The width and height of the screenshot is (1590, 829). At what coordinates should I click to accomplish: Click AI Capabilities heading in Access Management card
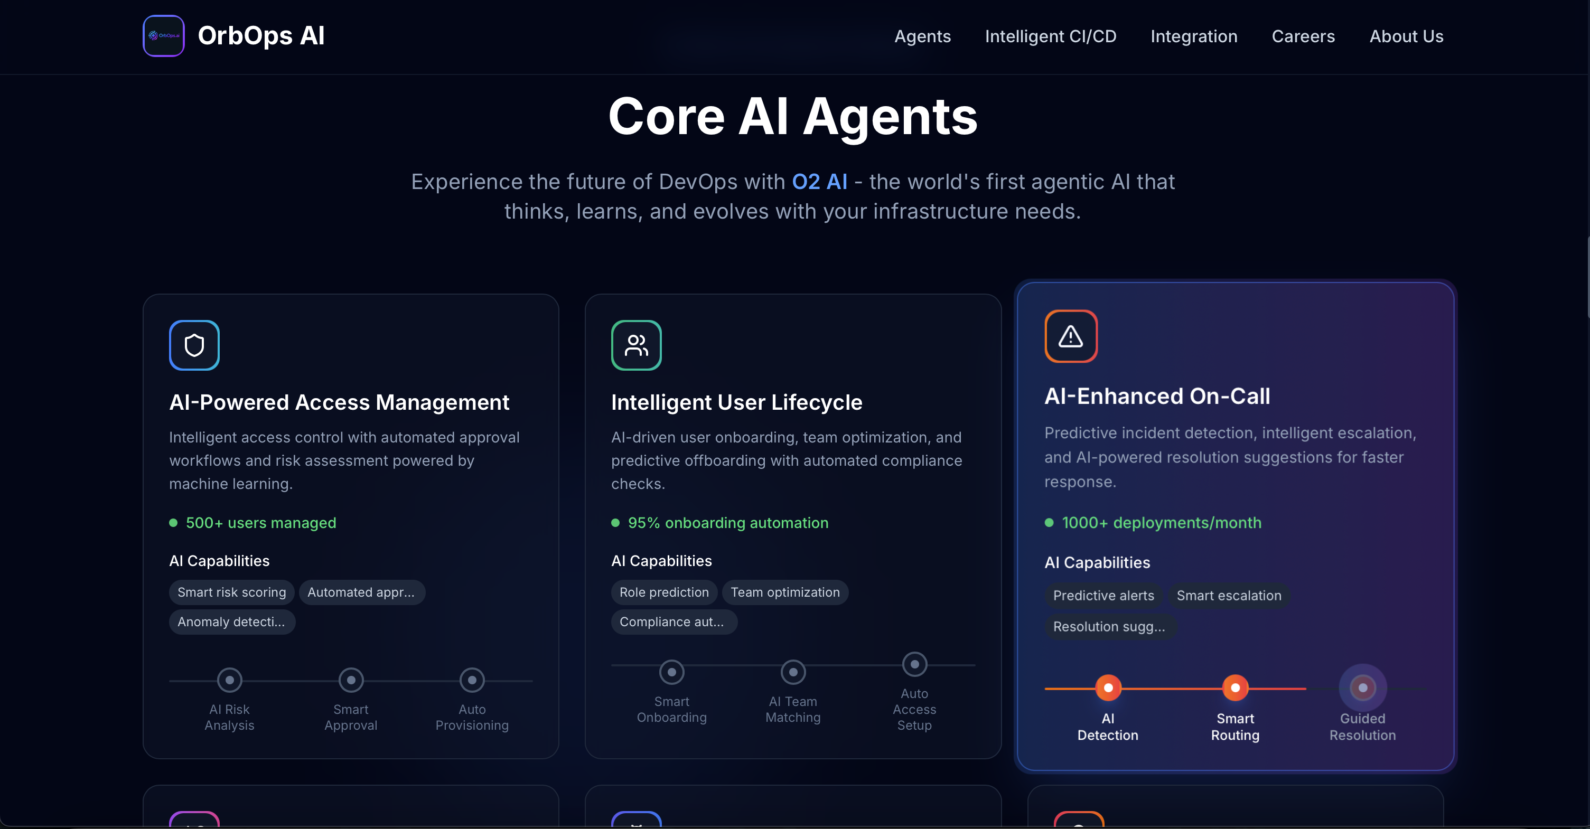pos(219,561)
